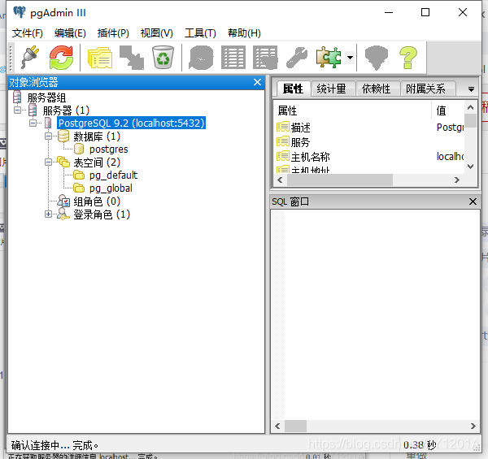Click the create new object icon

(132, 58)
